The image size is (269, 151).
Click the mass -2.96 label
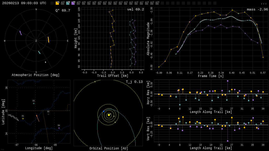(x=257, y=9)
